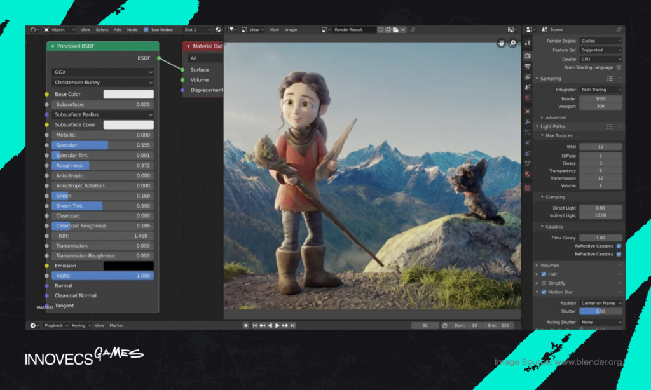Open the Image menu in image editor
Screen dimensions: 651x390
pyautogui.click(x=291, y=30)
